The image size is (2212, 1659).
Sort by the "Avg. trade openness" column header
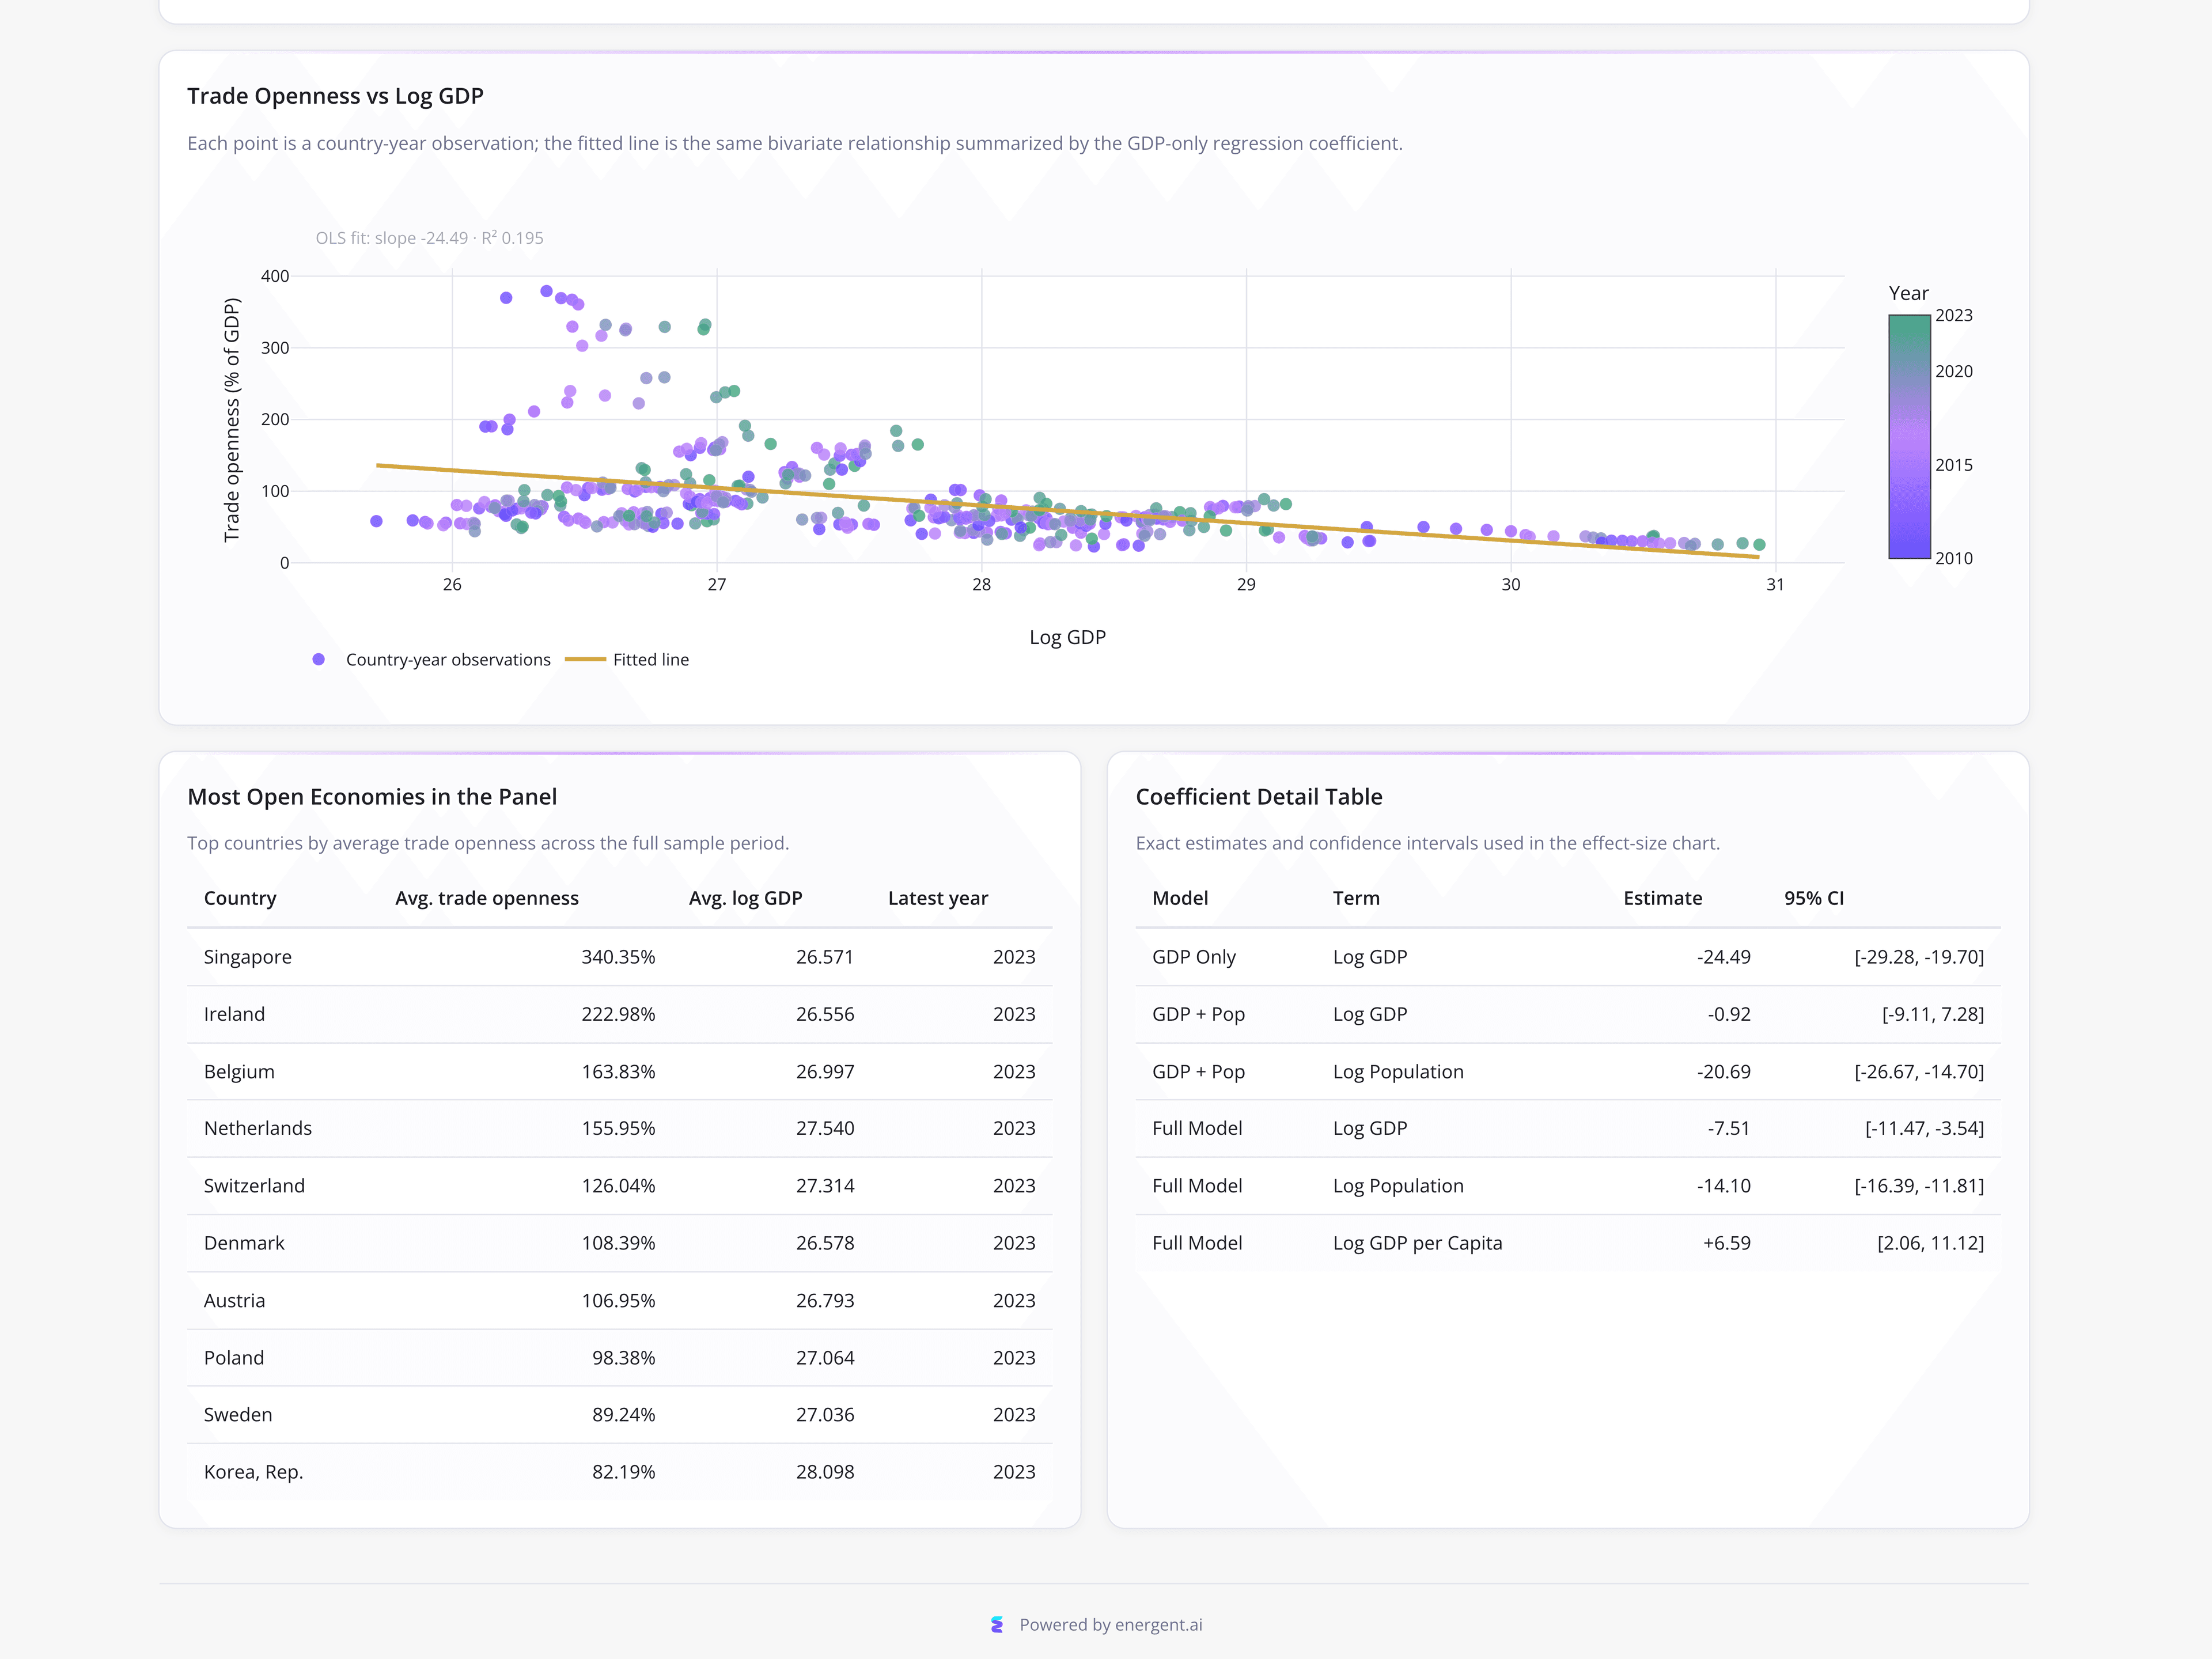[x=487, y=898]
